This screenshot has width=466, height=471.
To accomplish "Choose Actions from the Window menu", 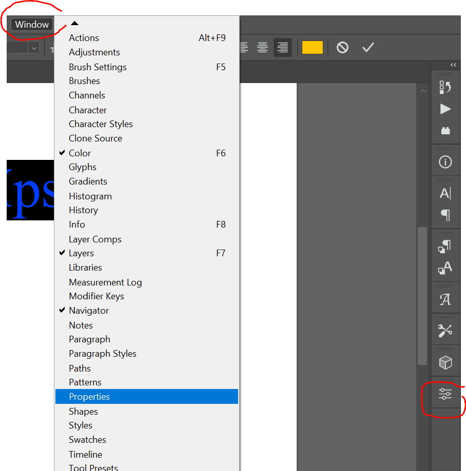I will point(147,38).
